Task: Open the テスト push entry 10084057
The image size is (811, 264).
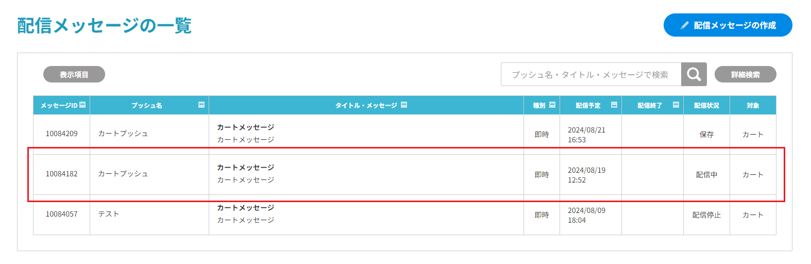Action: pos(109,214)
